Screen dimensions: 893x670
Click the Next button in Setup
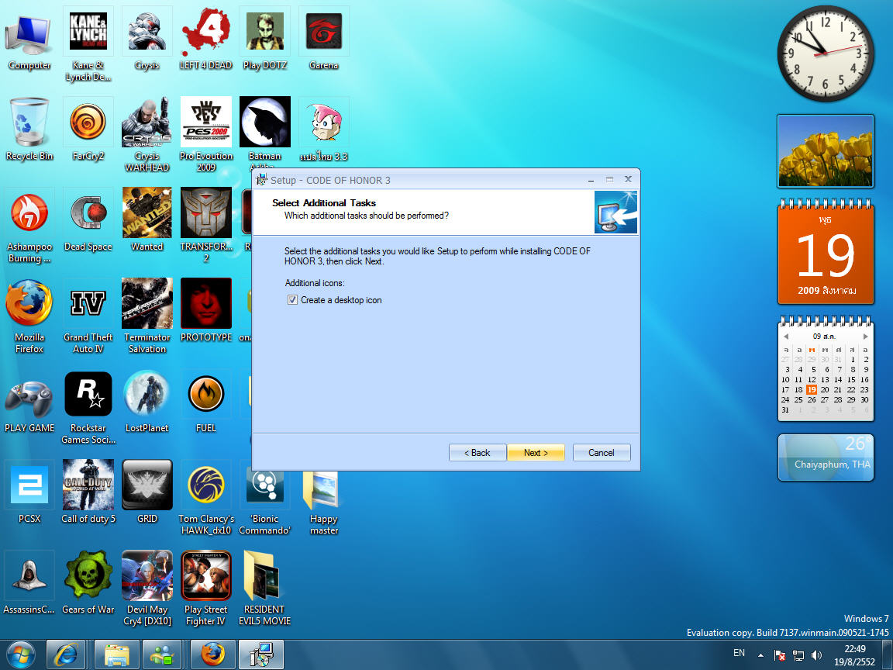(x=536, y=452)
